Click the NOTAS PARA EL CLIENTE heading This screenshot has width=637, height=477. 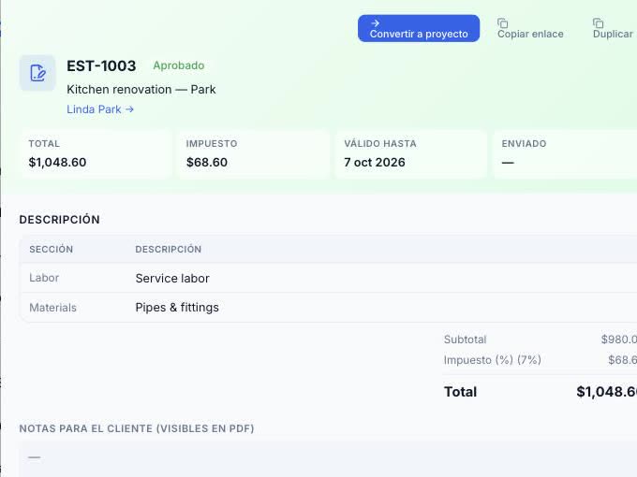tap(137, 428)
